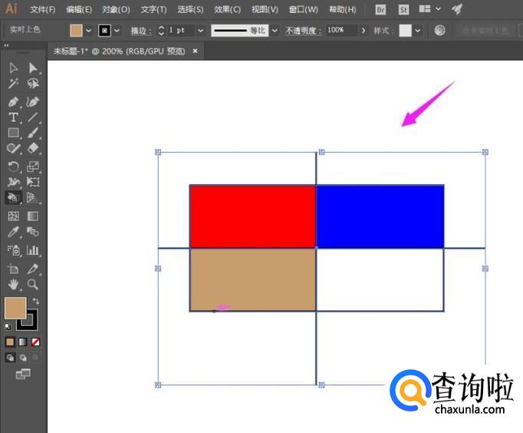This screenshot has height=433, width=523.
Task: Select the Magic Wand tool
Action: click(x=14, y=84)
